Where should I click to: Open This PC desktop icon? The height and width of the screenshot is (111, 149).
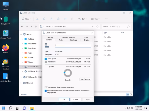point(6,6)
